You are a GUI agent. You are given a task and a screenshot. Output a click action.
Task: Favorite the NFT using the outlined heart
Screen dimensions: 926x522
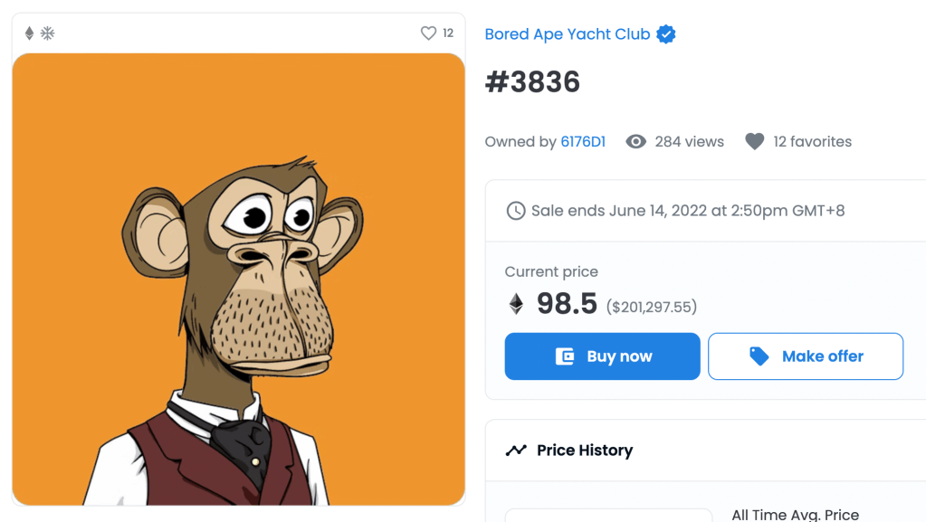coord(428,33)
